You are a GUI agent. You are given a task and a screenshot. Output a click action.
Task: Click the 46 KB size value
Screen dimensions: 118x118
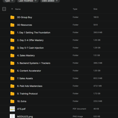pyautogui.click(x=96, y=109)
